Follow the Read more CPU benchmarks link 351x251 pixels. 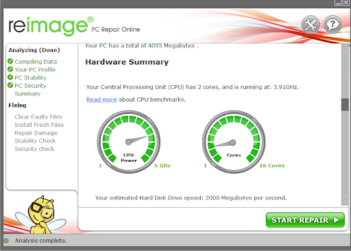pyautogui.click(x=101, y=99)
